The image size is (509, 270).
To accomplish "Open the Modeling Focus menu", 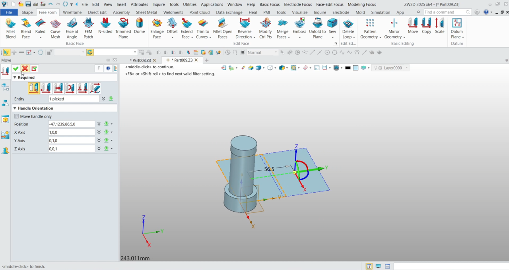I will 361,4.
